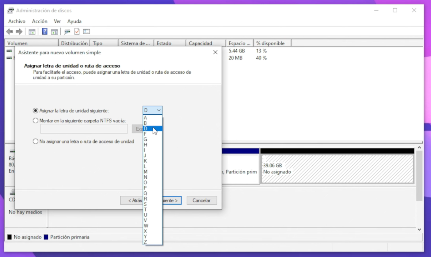The image size is (431, 257).
Task: Click the Forward arrow toolbar icon
Action: (x=19, y=32)
